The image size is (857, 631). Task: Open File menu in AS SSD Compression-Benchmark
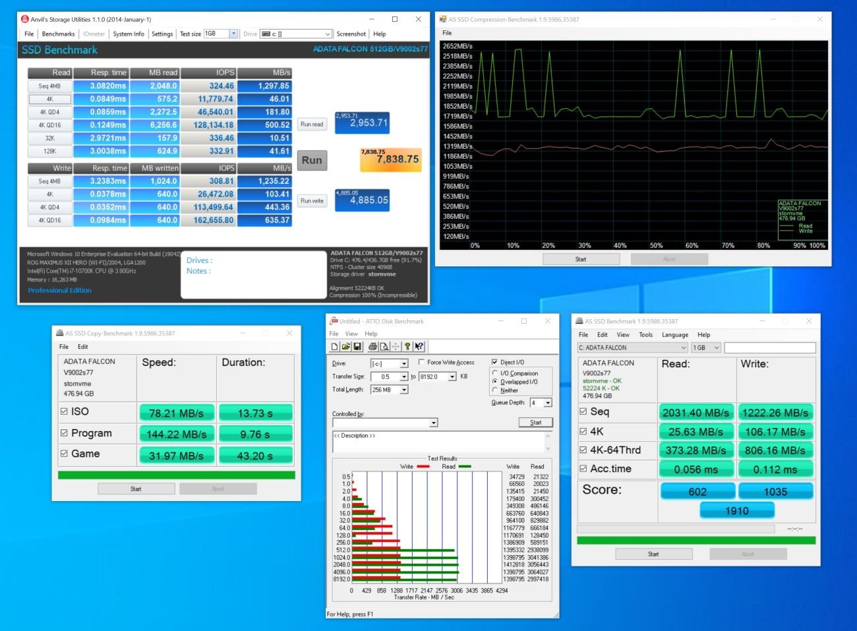point(447,32)
